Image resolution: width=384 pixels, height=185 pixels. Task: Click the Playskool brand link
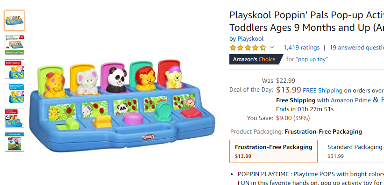click(x=250, y=39)
